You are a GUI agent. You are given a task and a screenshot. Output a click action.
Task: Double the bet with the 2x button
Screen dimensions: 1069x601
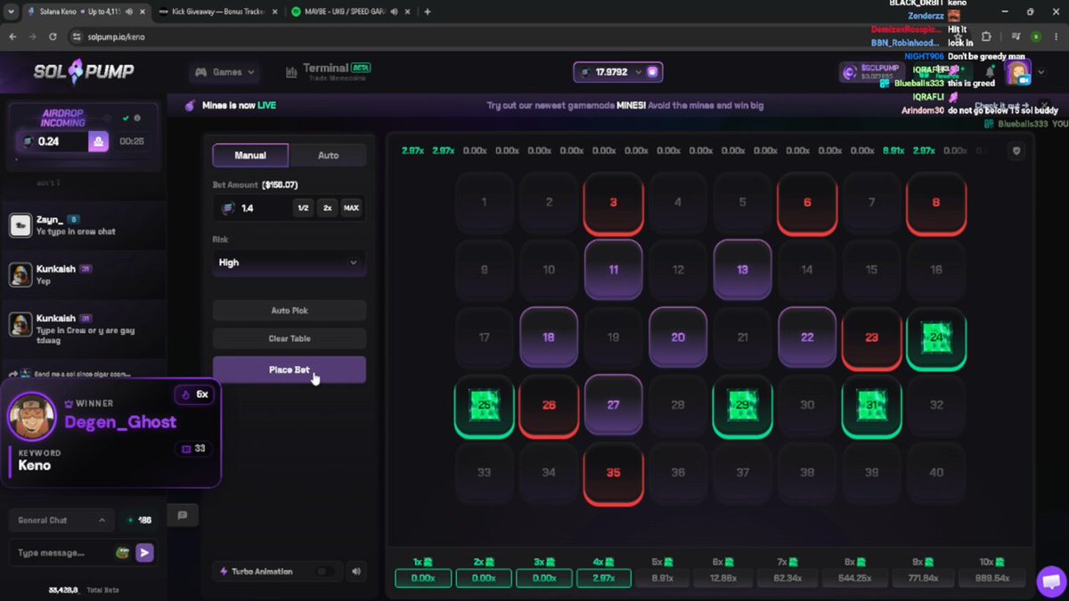[x=327, y=208]
